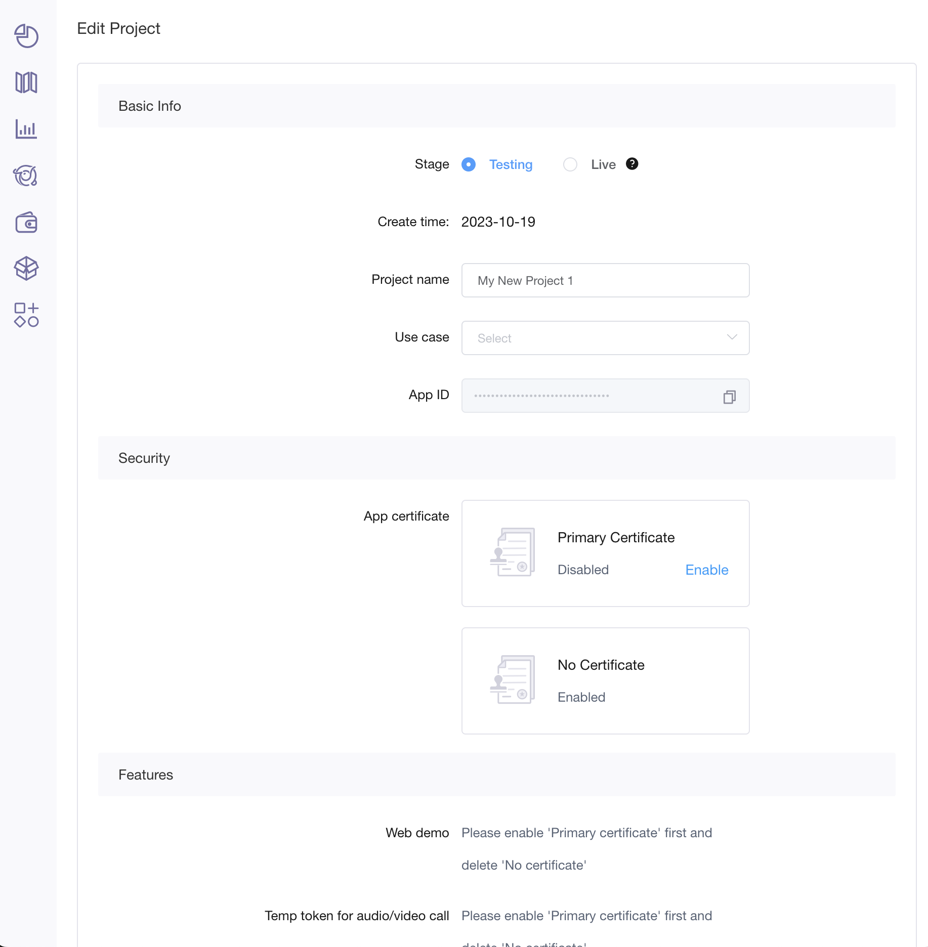Copy the App ID with the copy icon
Image resolution: width=928 pixels, height=947 pixels.
[x=729, y=397]
